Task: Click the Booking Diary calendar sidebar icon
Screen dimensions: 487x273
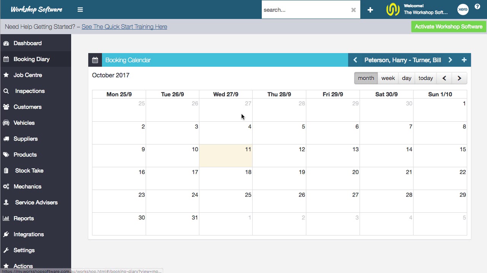Action: 6,59
